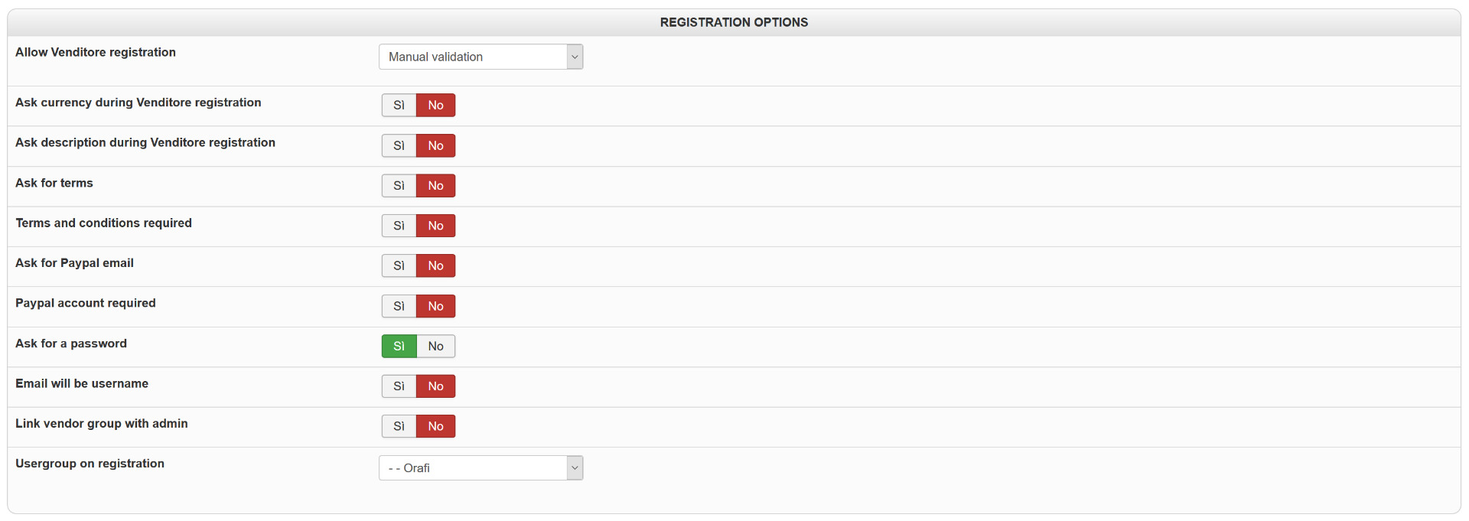Viewport: 1469px width, 521px height.
Task: Turn on Sì for Link vendor group with admin
Action: pos(399,426)
